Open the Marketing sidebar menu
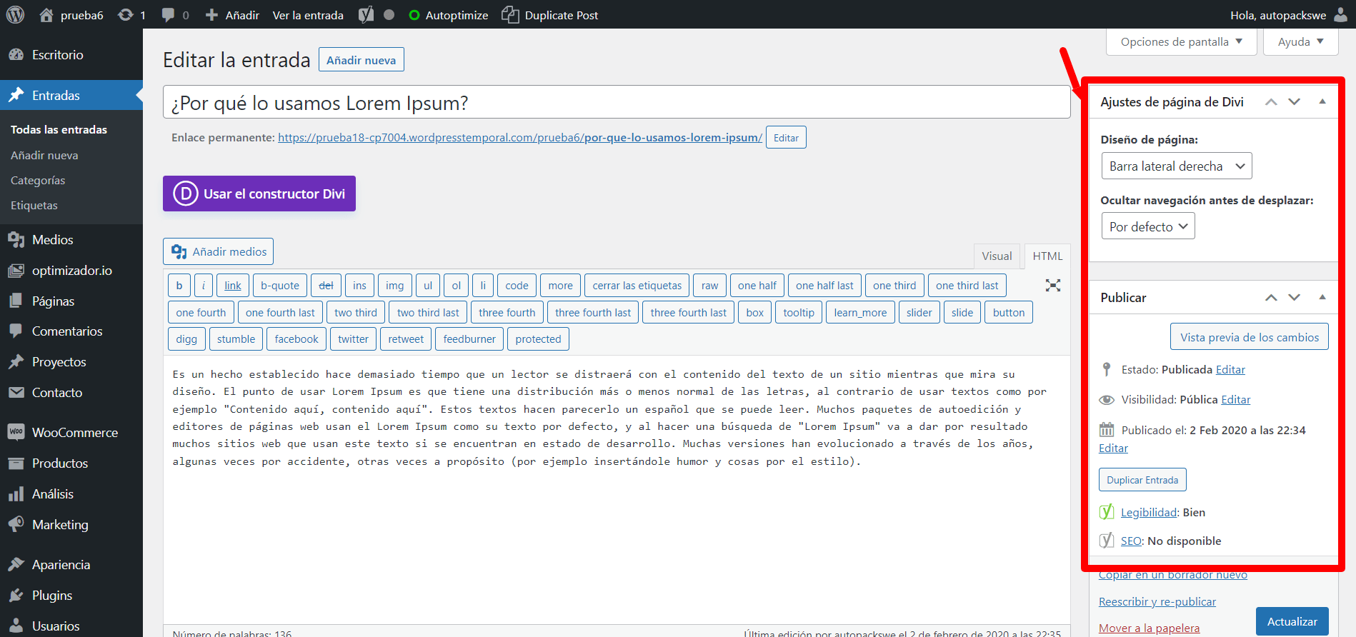Image resolution: width=1356 pixels, height=637 pixels. pos(71,525)
